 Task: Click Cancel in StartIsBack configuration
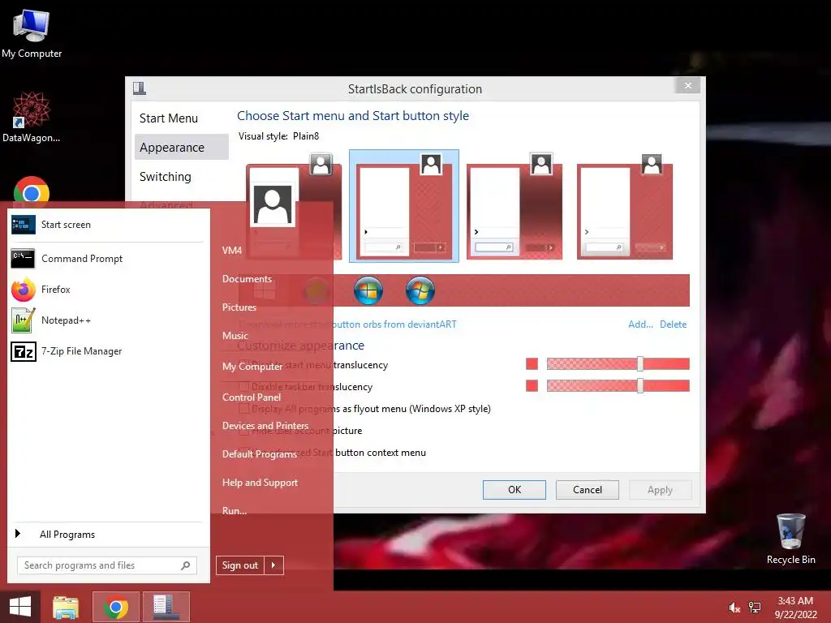pyautogui.click(x=588, y=489)
